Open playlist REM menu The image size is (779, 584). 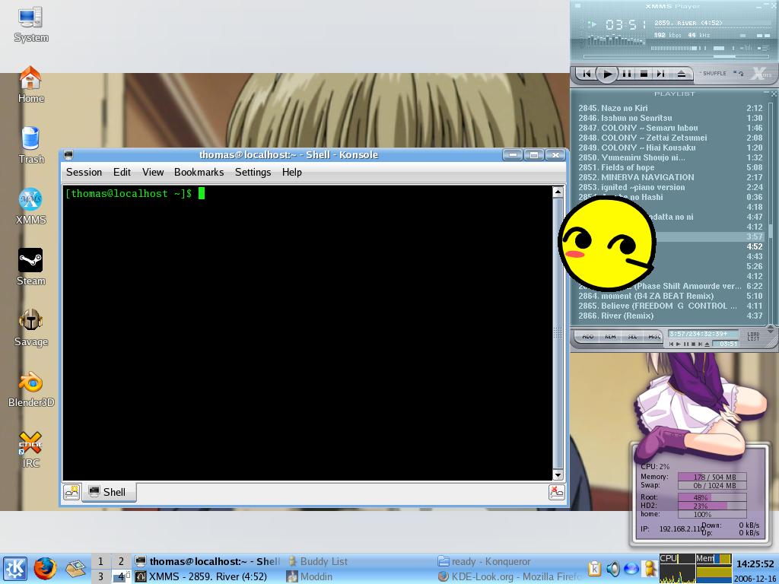coord(610,337)
